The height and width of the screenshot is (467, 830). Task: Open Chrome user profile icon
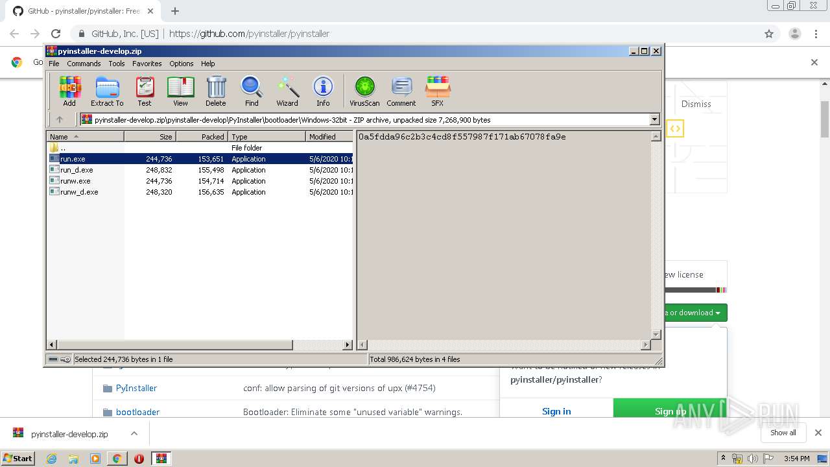click(x=795, y=34)
